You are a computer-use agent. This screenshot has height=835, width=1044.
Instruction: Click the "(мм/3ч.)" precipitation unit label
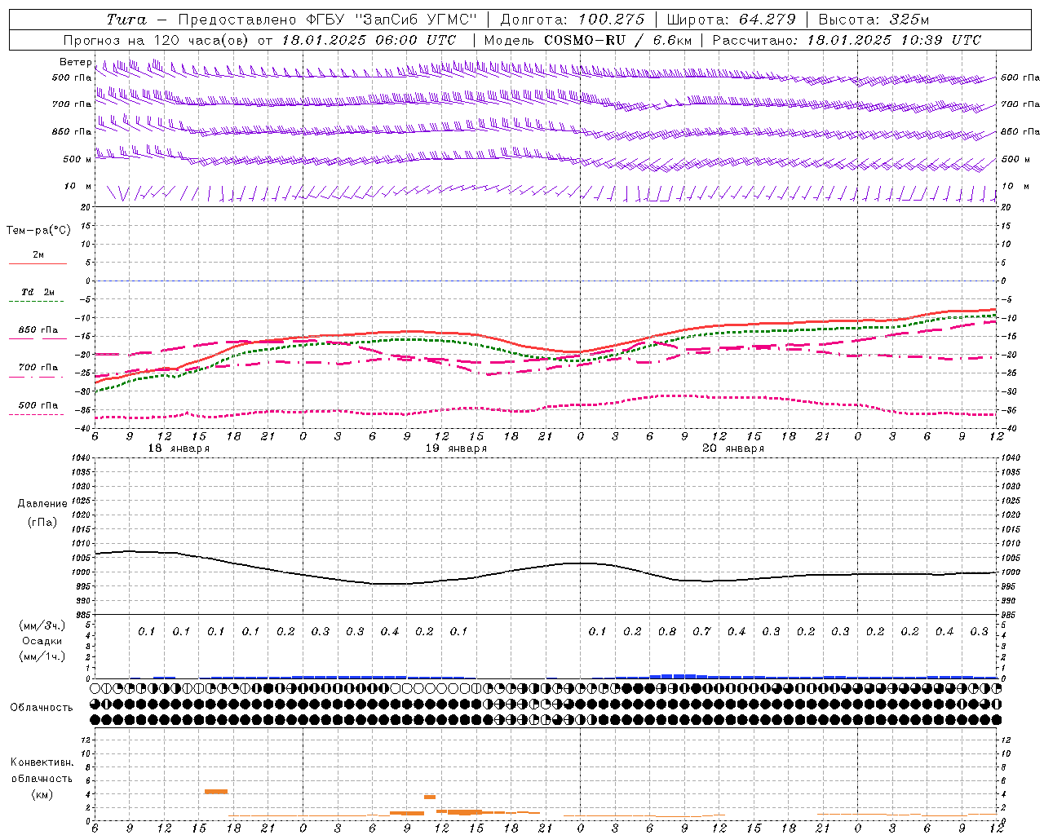click(x=42, y=625)
